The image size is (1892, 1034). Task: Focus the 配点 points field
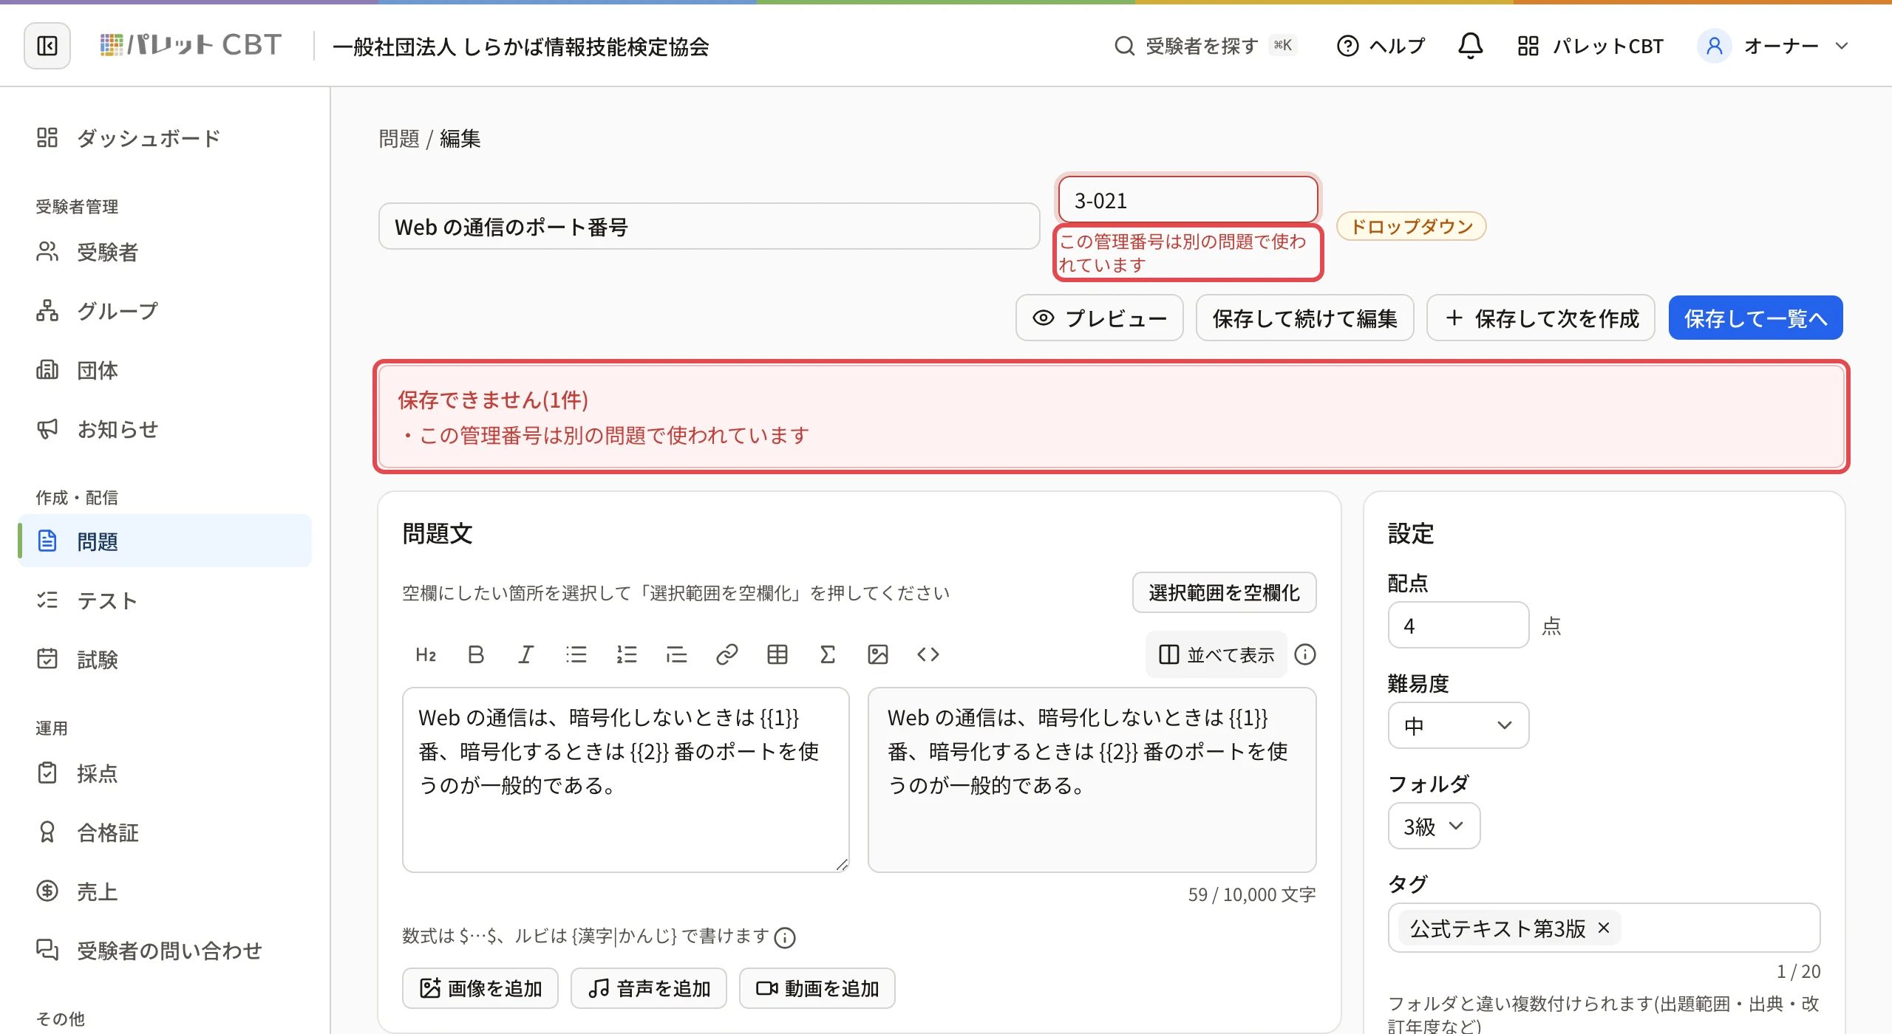1458,625
